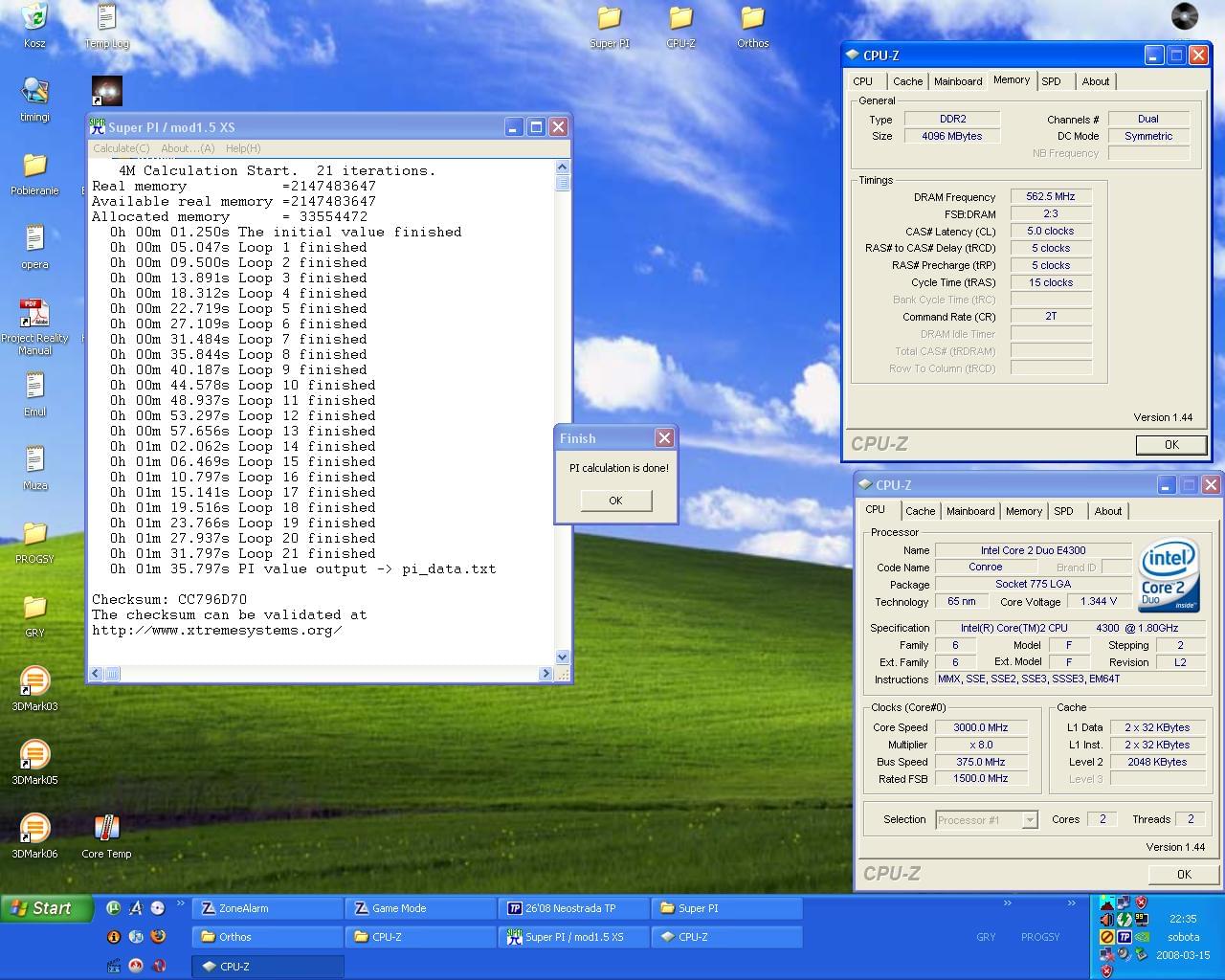1225x980 pixels.
Task: Open the GRY desktop folder
Action: tap(34, 614)
